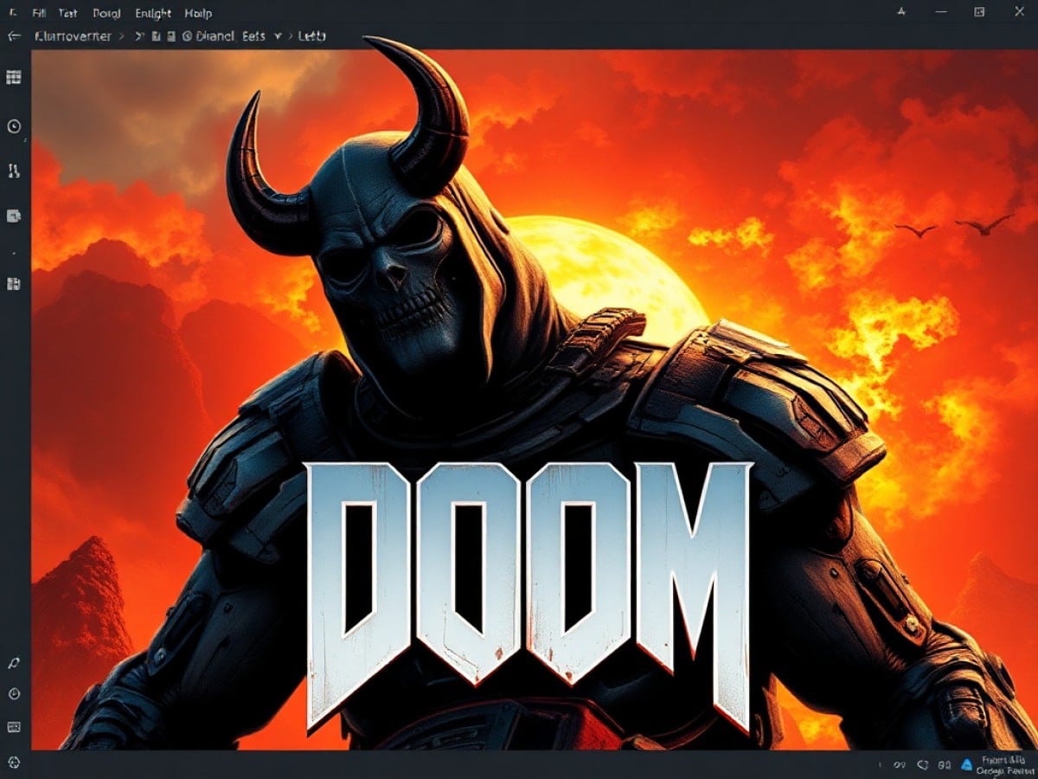Open the Tart menu
1038x779 pixels.
(x=68, y=14)
